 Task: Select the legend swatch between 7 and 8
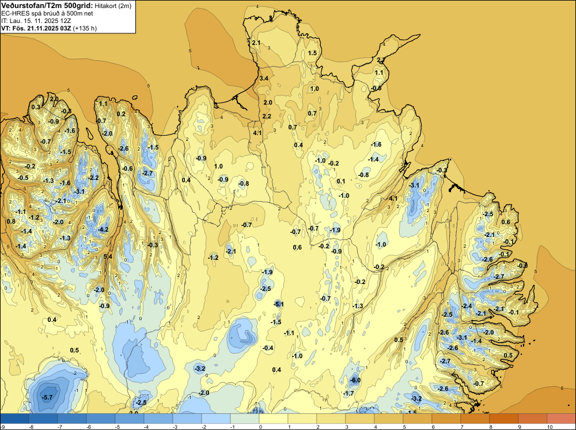[x=475, y=419]
